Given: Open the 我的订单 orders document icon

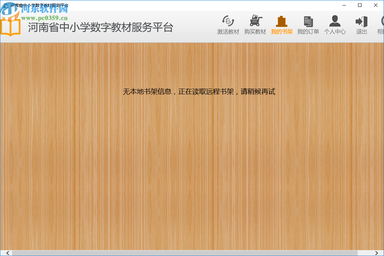Looking at the screenshot, I should [308, 21].
